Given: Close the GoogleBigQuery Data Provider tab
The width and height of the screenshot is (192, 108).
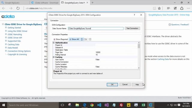Looking at the screenshot, I should [x=87, y=3].
